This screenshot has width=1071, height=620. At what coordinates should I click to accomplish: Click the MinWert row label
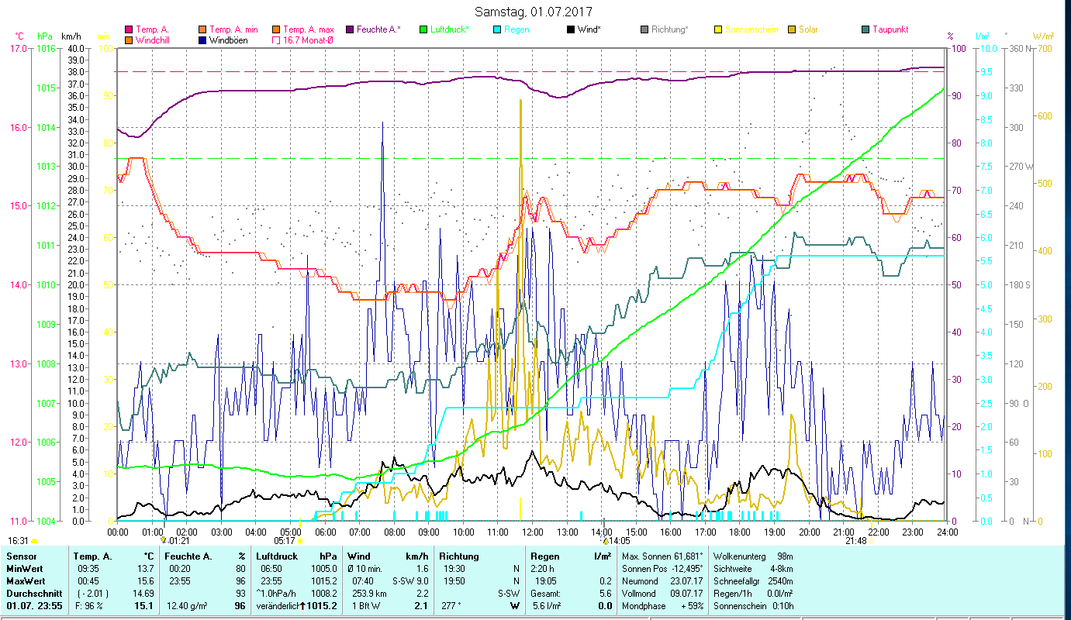(x=25, y=569)
